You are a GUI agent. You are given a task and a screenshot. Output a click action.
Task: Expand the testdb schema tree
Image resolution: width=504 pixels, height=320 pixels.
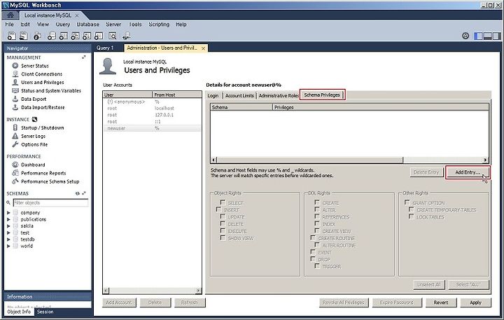tap(8, 239)
